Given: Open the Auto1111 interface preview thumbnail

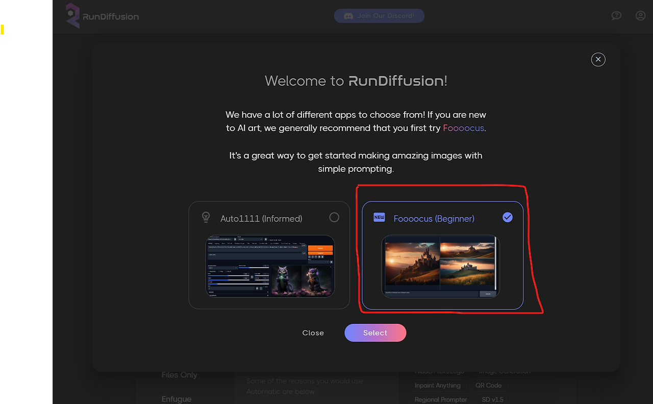Looking at the screenshot, I should tap(270, 266).
